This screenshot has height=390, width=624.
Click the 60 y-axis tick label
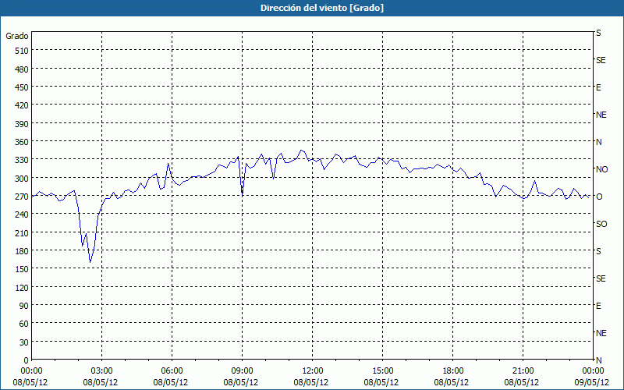click(24, 324)
